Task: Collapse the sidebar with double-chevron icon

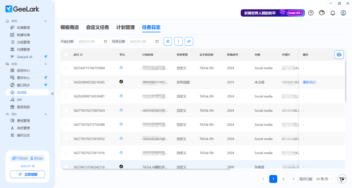Action: (x=53, y=93)
